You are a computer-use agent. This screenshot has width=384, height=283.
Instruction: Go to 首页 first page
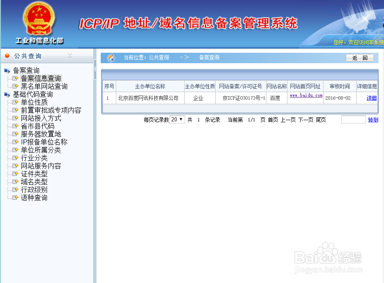click(273, 120)
